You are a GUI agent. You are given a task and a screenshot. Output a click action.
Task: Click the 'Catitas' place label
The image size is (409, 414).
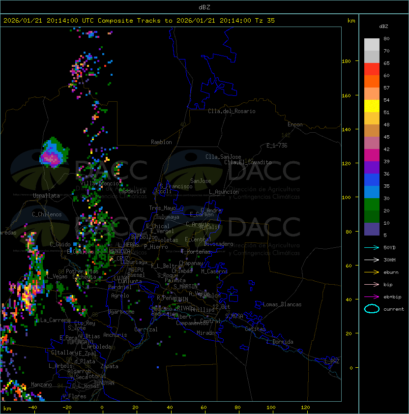tap(255, 329)
